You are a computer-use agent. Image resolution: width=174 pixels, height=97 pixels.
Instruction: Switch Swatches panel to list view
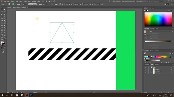coord(170,54)
